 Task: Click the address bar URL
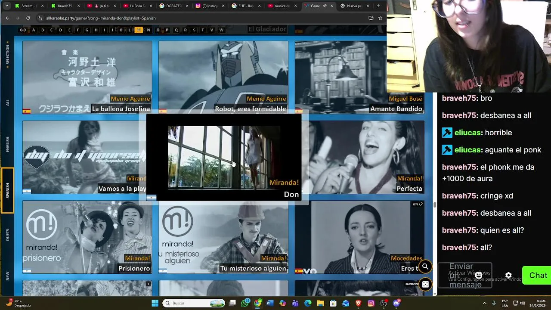pos(101,18)
